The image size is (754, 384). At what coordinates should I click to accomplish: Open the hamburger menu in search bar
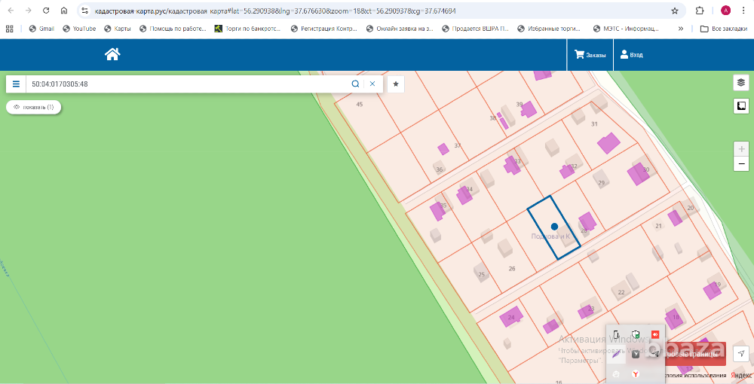16,84
